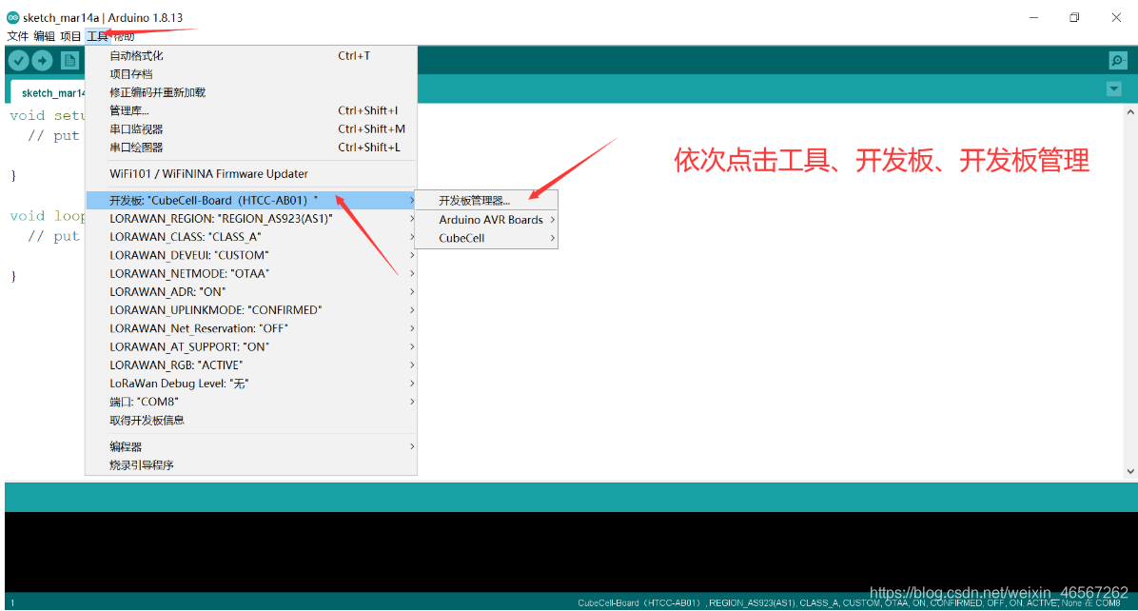
Task: Open the 编辑 menu
Action: (45, 36)
